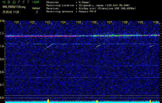Viewport: 162px width, 103px height.
Task: Click the meteor count value 3
Action: coord(37,12)
